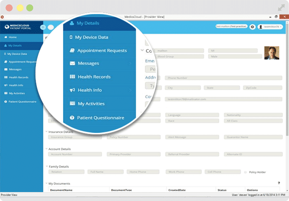289x201 pixels.
Task: Click the MedicsCloud app icon in title bar
Action: click(x=2, y=17)
